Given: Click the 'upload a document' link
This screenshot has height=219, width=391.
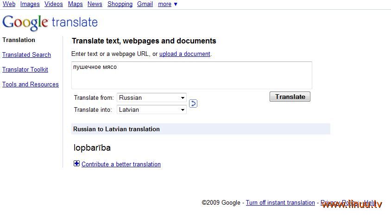Looking at the screenshot, I should point(185,54).
